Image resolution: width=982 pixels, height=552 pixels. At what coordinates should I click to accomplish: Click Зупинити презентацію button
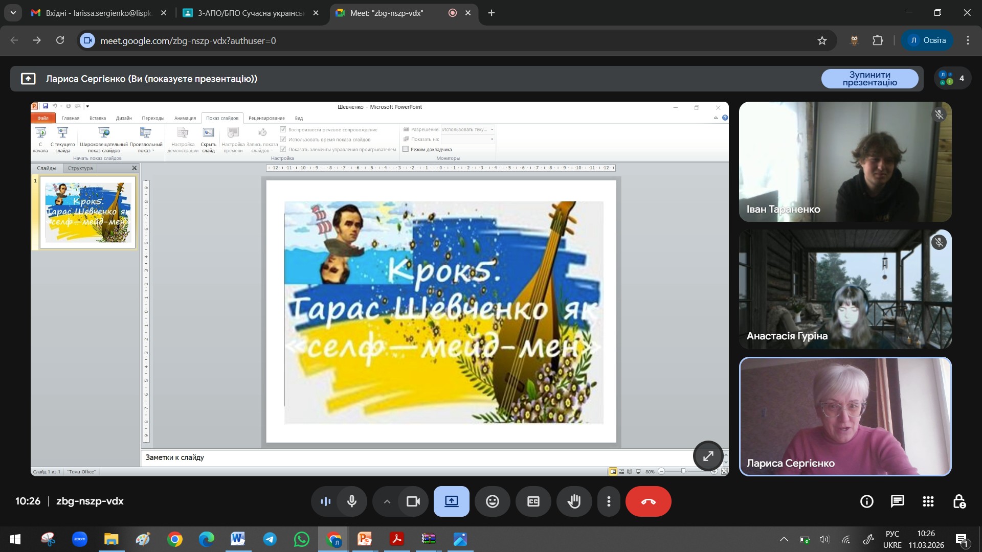(869, 79)
